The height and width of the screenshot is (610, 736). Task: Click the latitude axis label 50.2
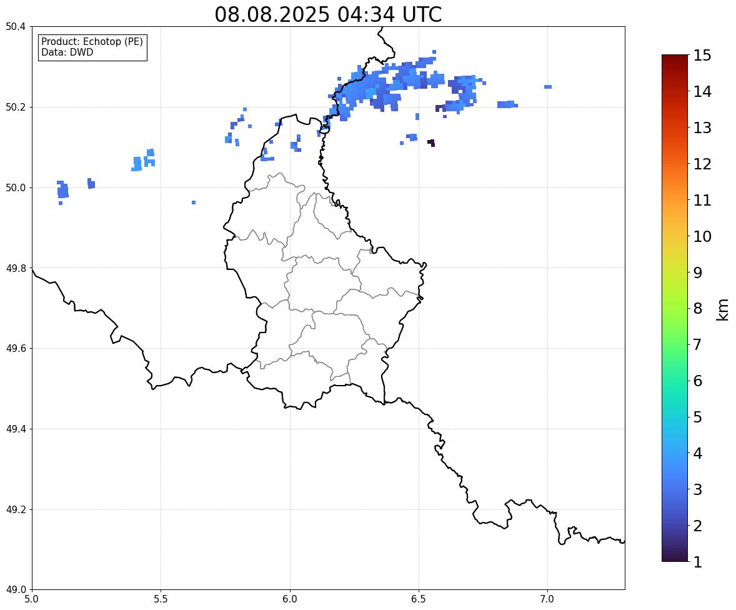pyautogui.click(x=15, y=107)
